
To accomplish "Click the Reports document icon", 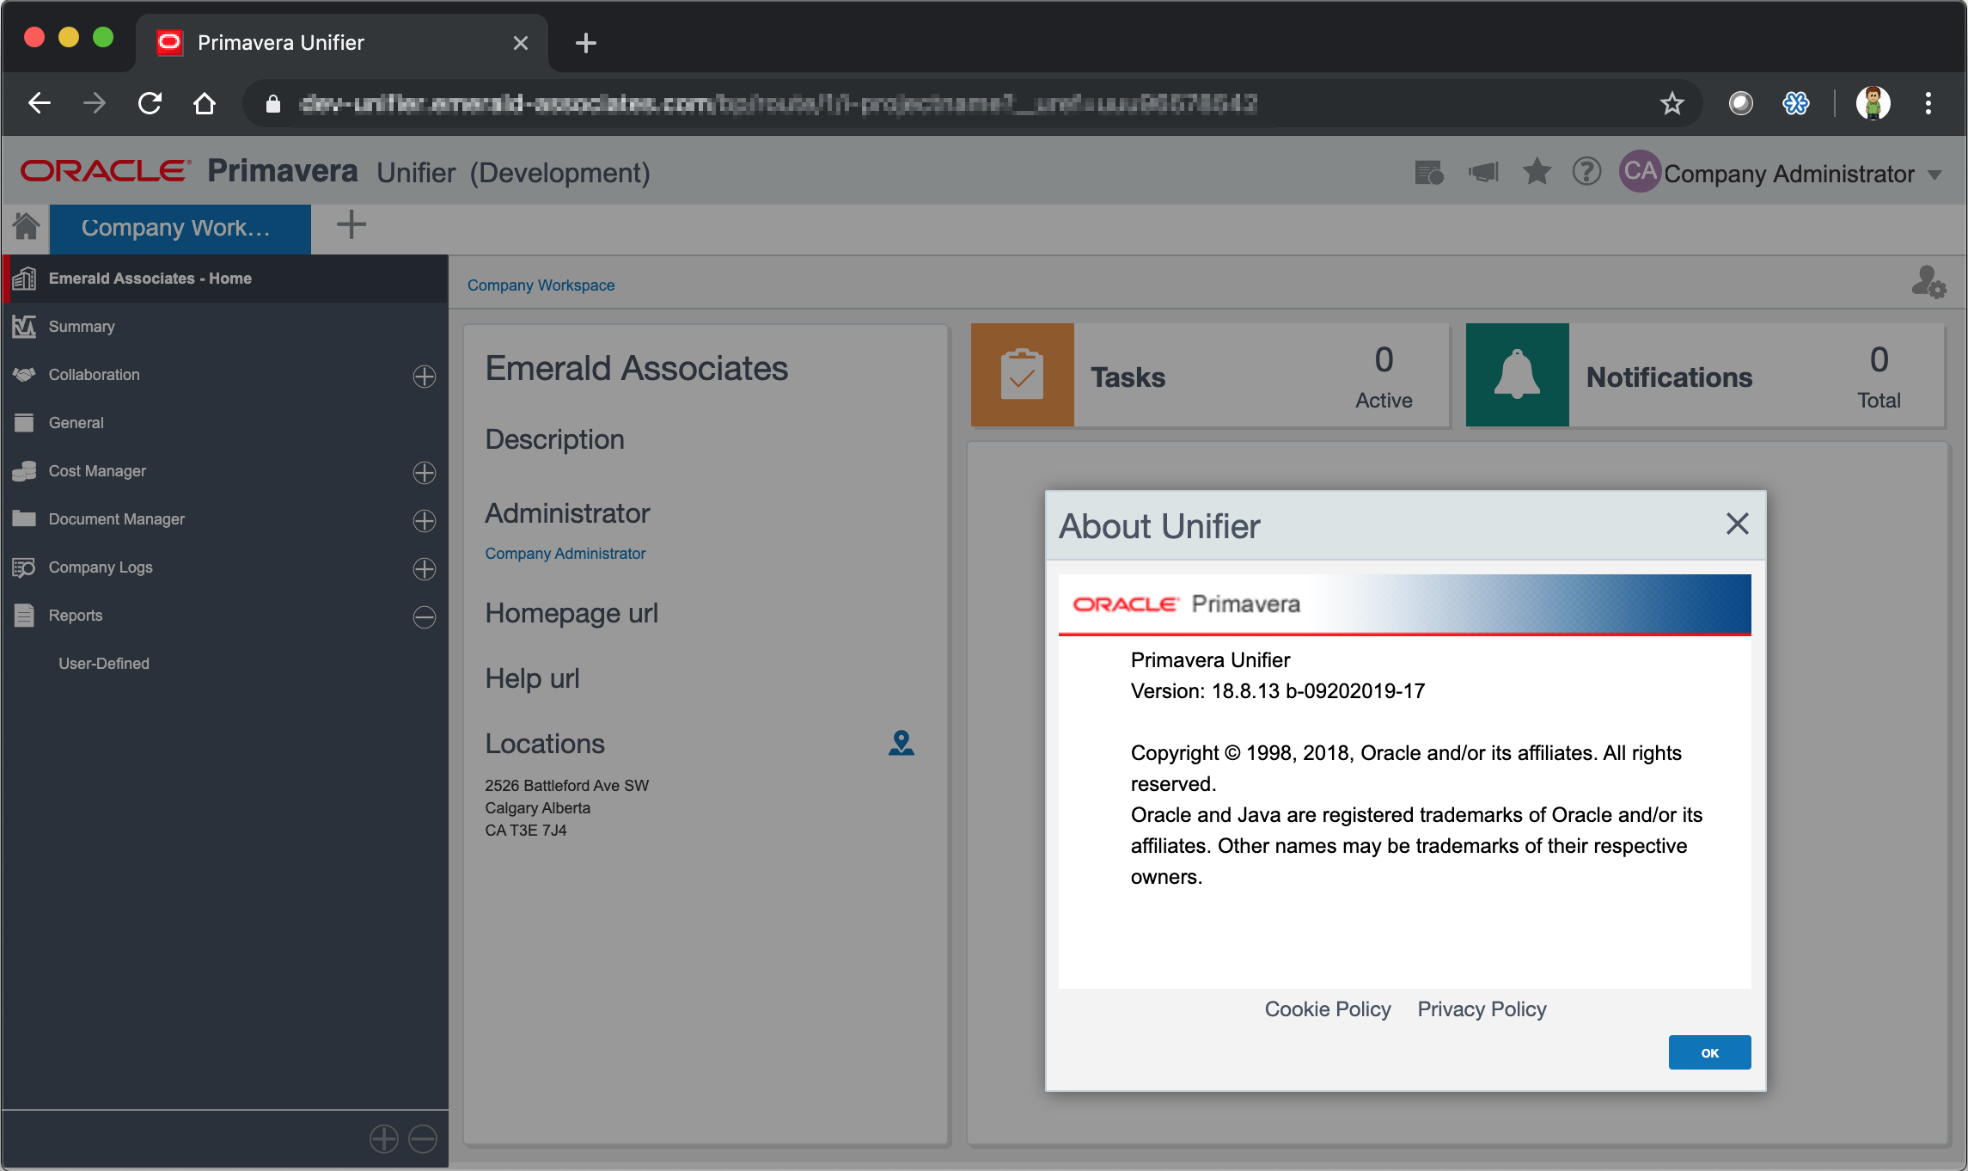I will pos(24,616).
